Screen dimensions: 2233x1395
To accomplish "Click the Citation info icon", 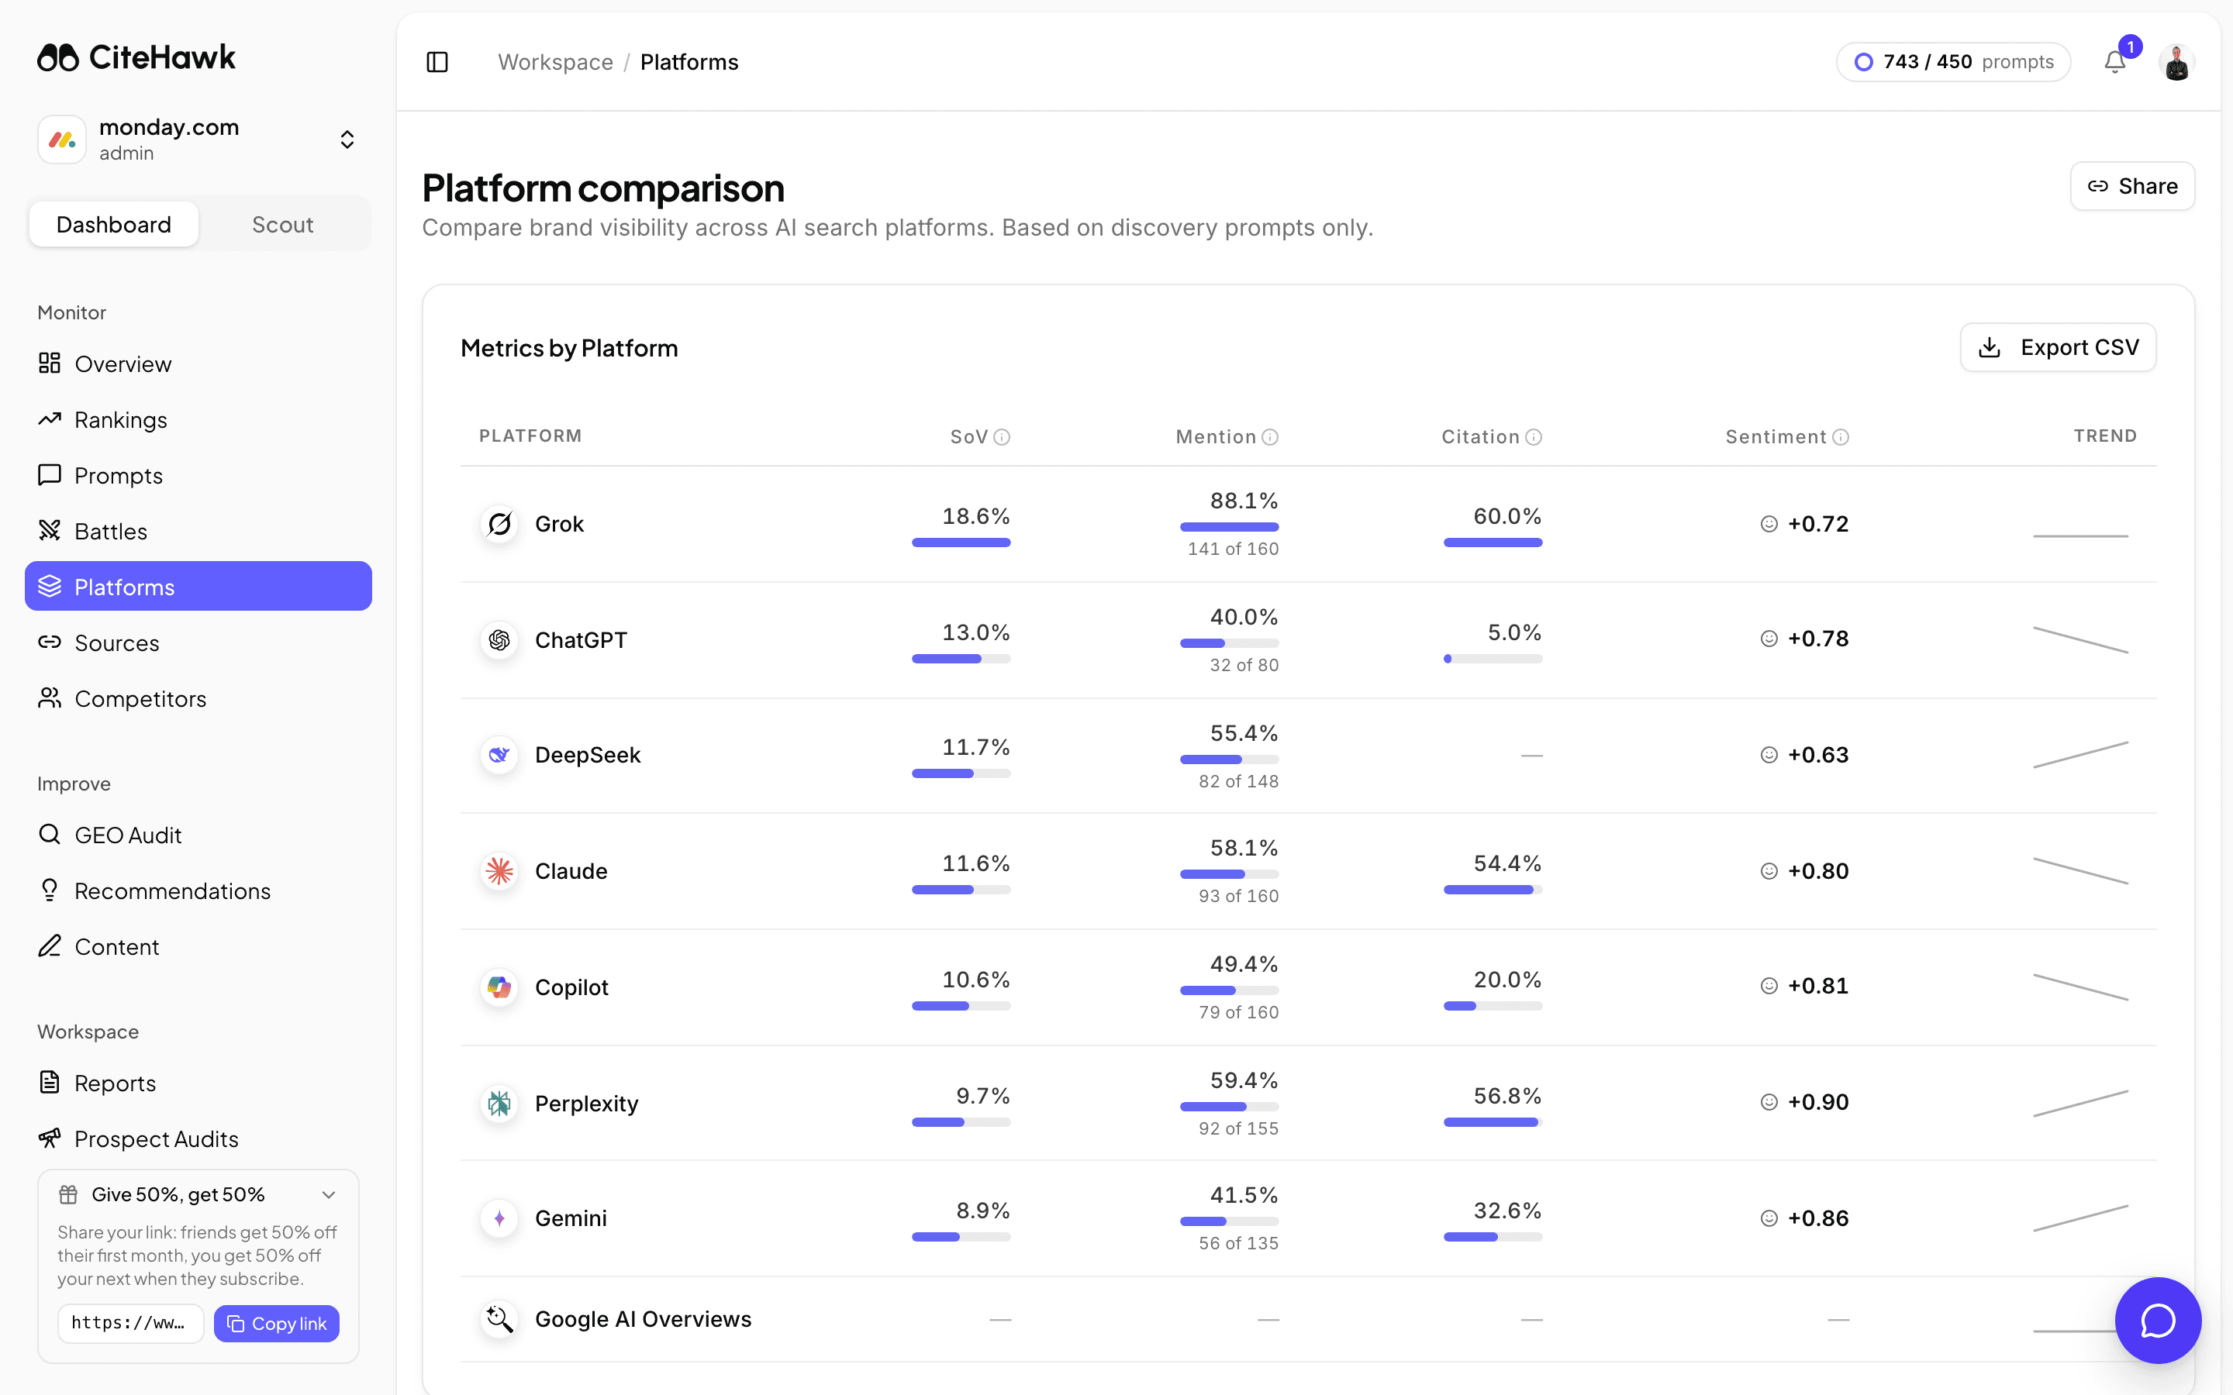I will 1534,437.
